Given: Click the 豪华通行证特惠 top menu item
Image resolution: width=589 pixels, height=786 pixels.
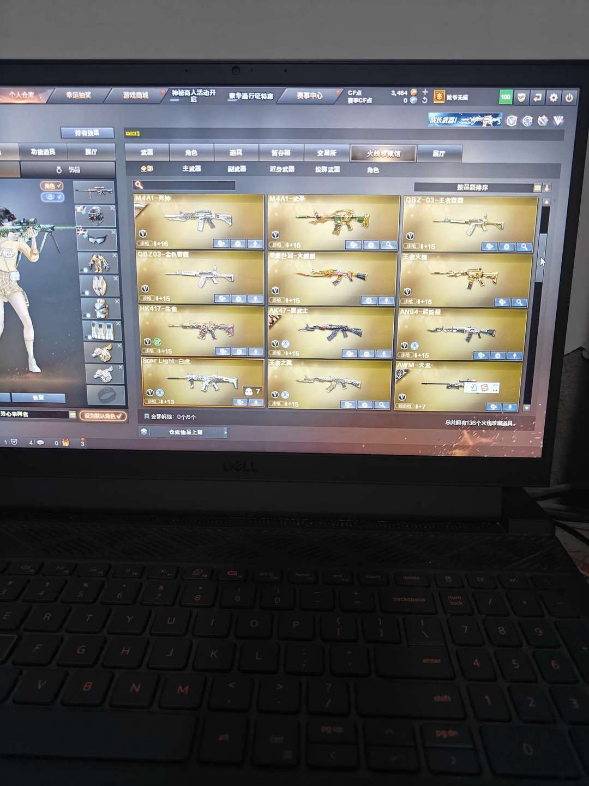Looking at the screenshot, I should click(251, 97).
